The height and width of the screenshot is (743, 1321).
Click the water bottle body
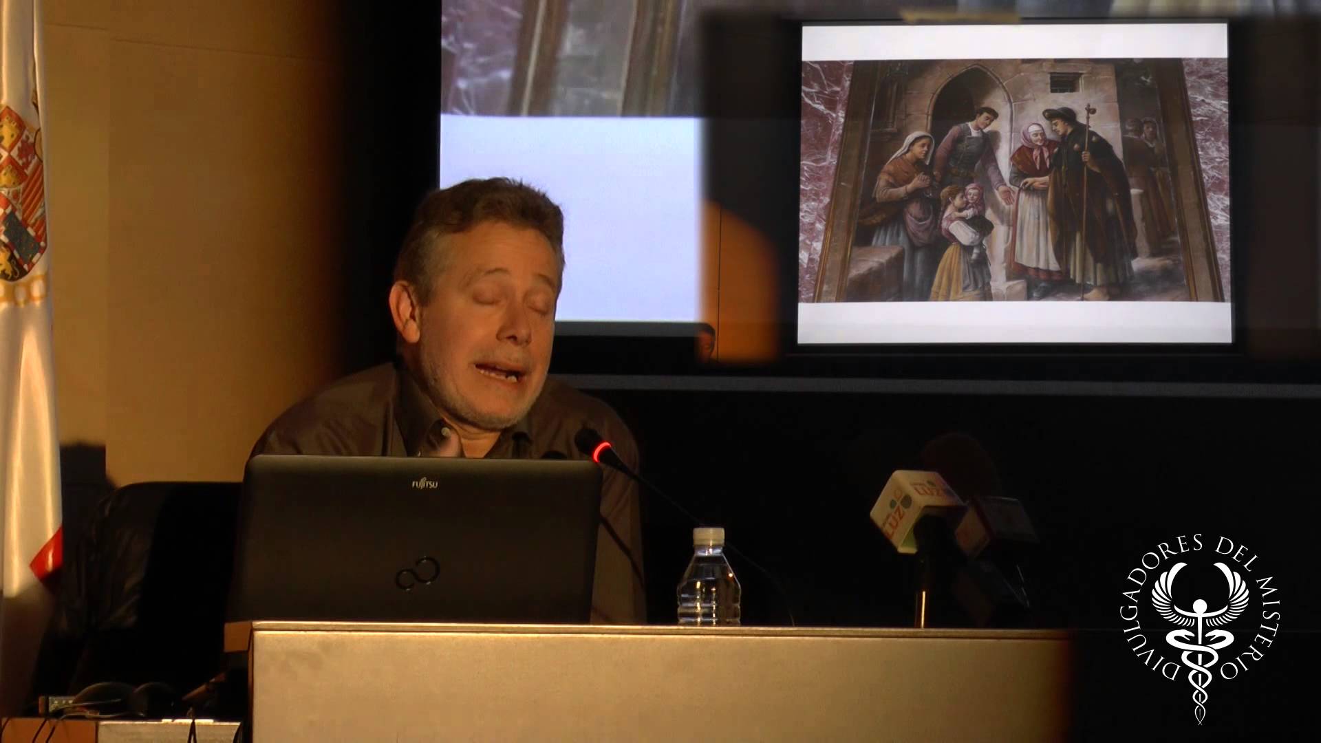click(708, 592)
